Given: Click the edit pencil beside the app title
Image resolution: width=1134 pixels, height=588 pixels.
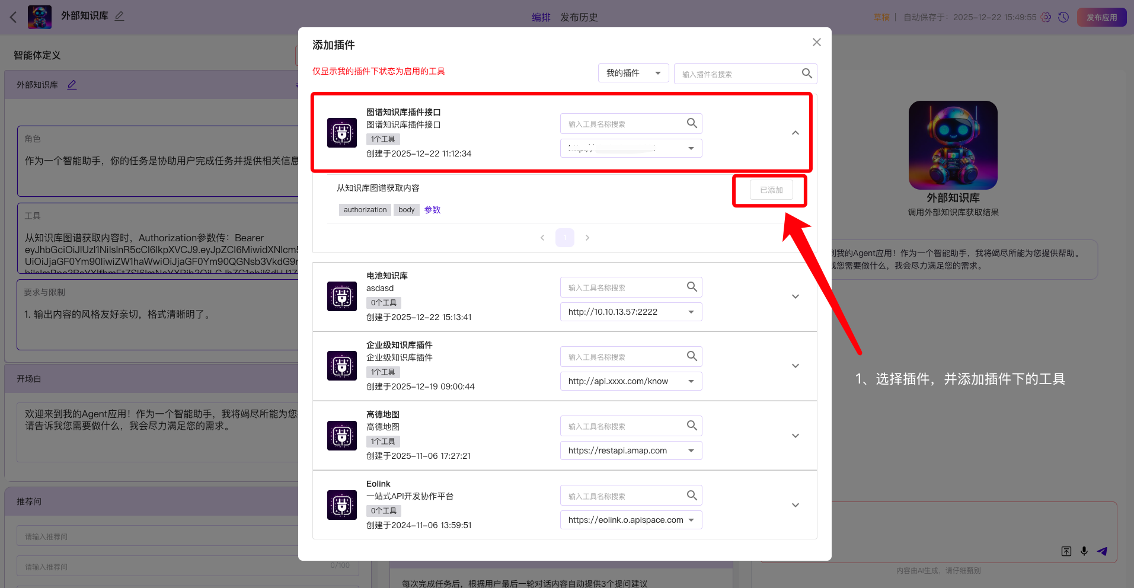Looking at the screenshot, I should pyautogui.click(x=120, y=16).
